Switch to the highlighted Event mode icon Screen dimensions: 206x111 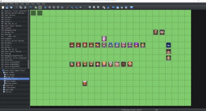[40, 7]
